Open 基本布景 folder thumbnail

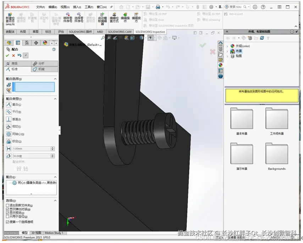point(242,119)
